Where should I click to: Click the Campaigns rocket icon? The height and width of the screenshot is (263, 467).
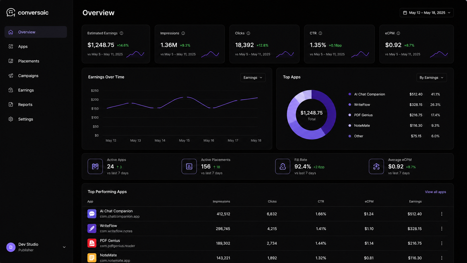point(11,76)
